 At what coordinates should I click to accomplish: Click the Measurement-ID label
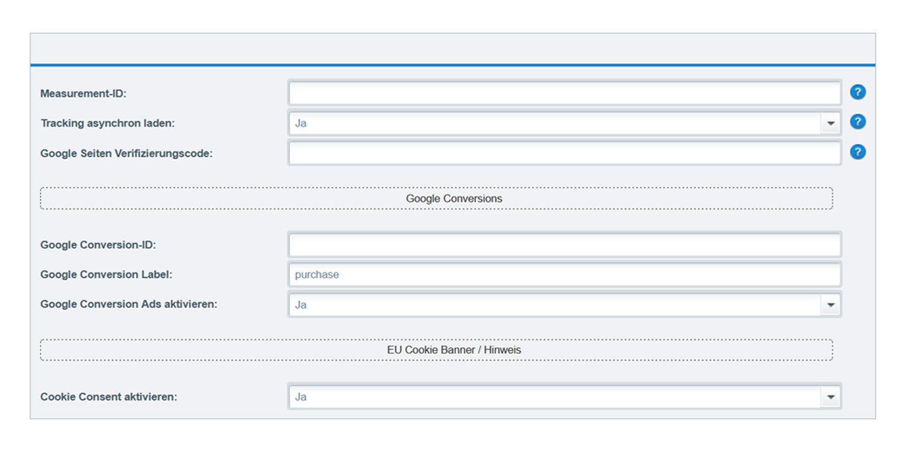(83, 93)
